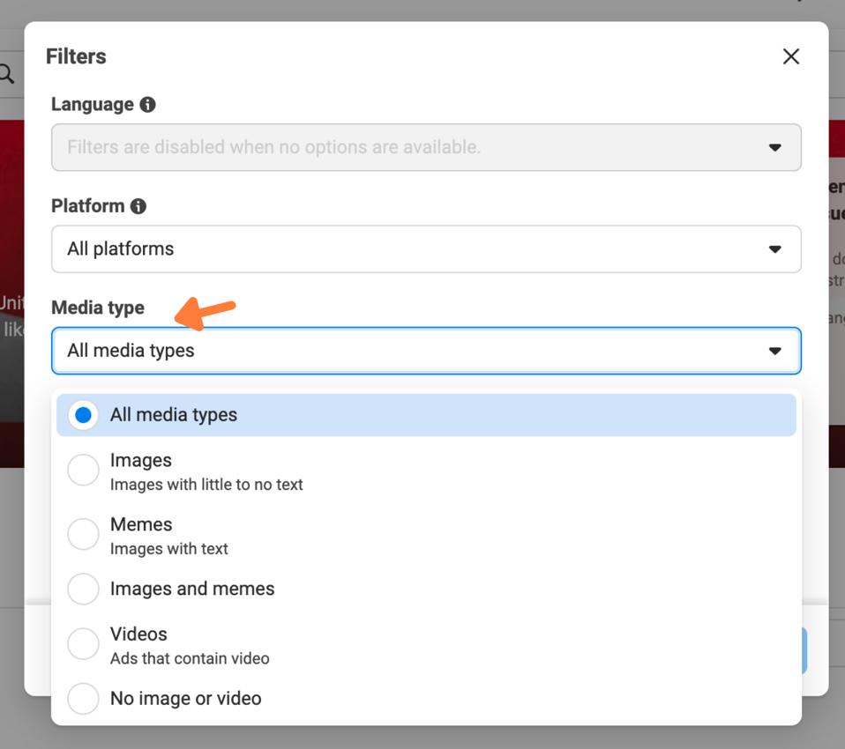Collapse the open Media type dropdown
845x749 pixels.
[x=426, y=350]
